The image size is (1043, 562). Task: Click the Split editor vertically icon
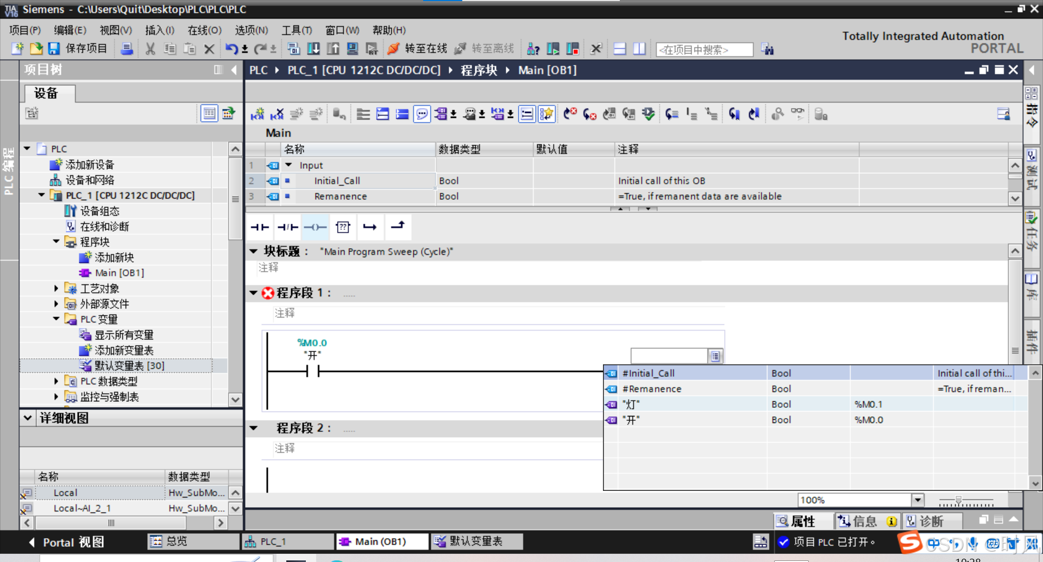[639, 49]
